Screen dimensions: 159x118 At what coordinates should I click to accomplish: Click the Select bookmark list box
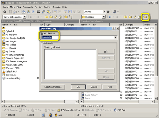(x=70, y=64)
